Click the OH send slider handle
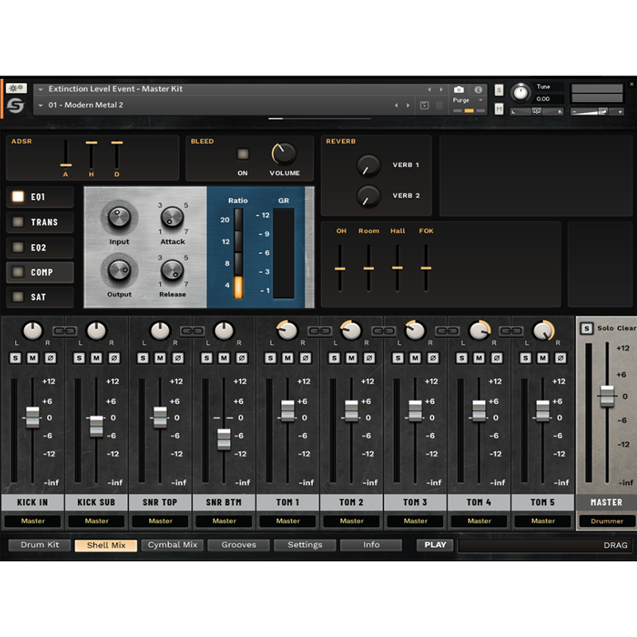The width and height of the screenshot is (637, 637). tap(340, 268)
